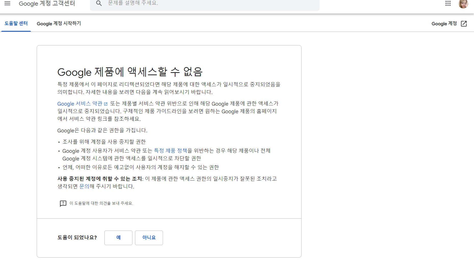Click the 도움이 되었나요? label

77,238
